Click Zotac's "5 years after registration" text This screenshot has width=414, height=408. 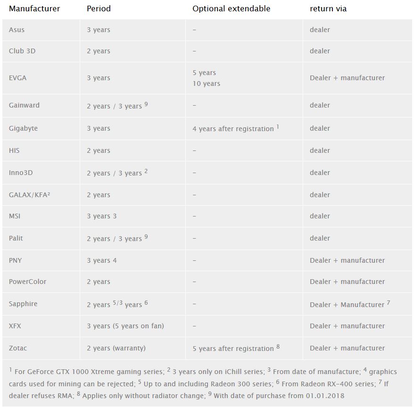coord(233,349)
